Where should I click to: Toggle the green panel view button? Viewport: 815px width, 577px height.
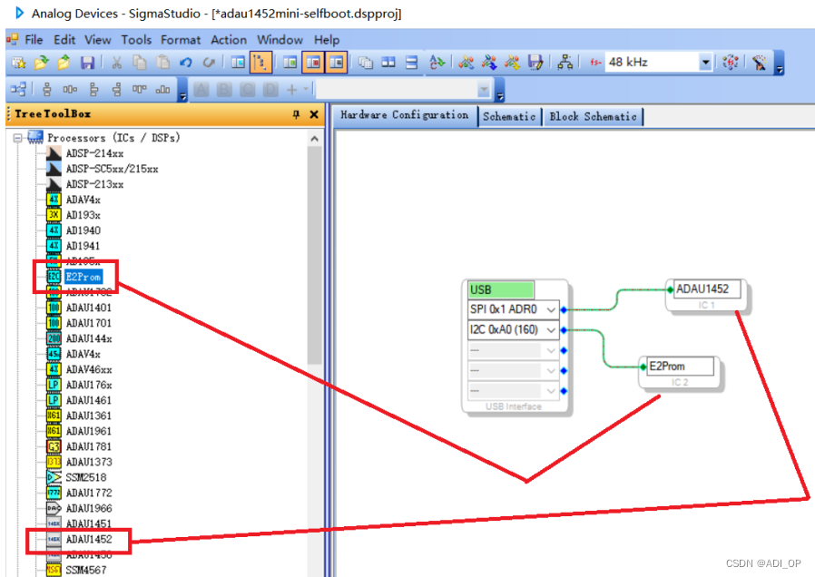[290, 63]
